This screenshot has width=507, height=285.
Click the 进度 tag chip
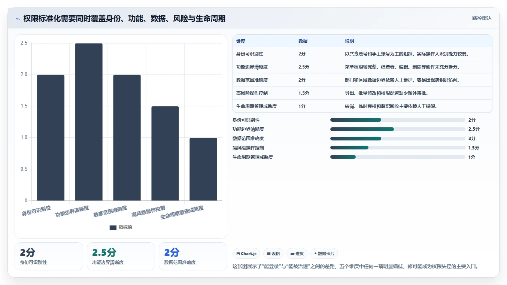pos(297,254)
